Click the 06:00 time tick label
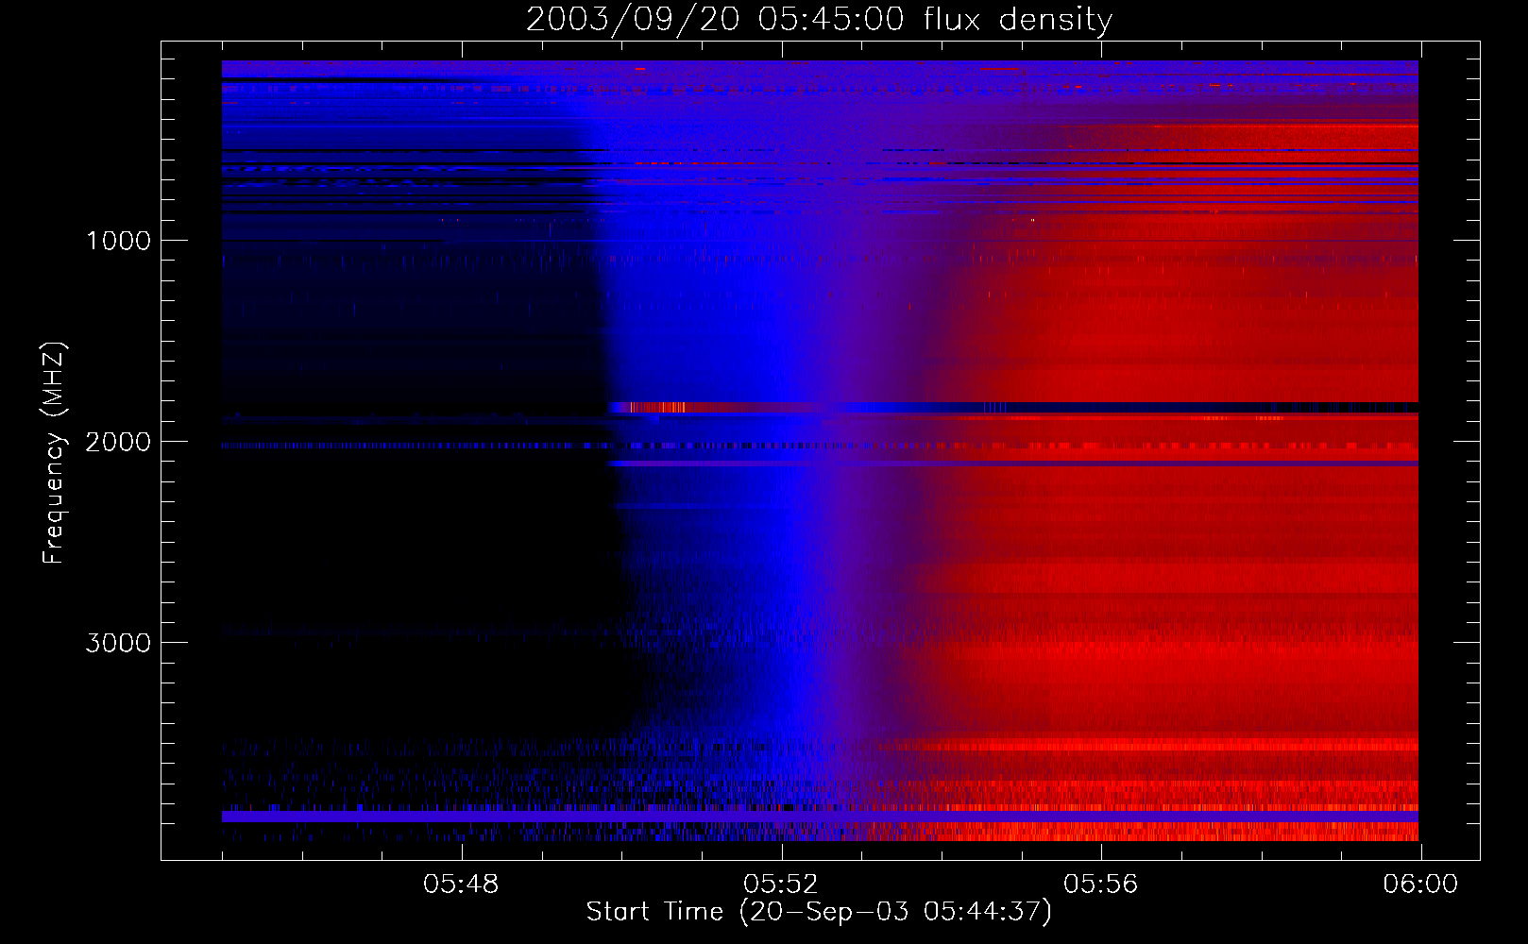Image resolution: width=1528 pixels, height=944 pixels. 1420,885
